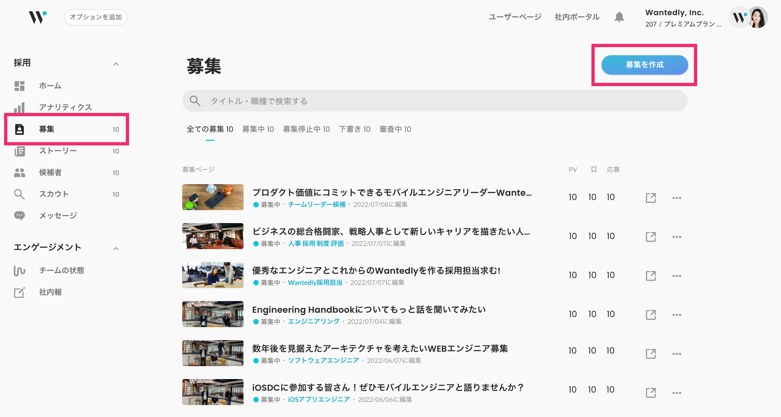781x417 pixels.
Task: Open more options for 優秀なエンジニア posting
Action: point(677,276)
